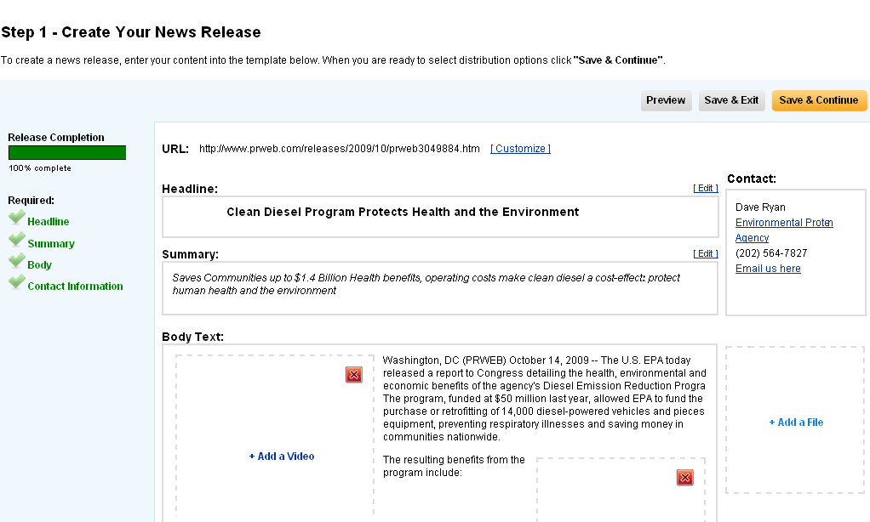
Task: Click the Body green checkmark icon
Action: pyautogui.click(x=16, y=262)
